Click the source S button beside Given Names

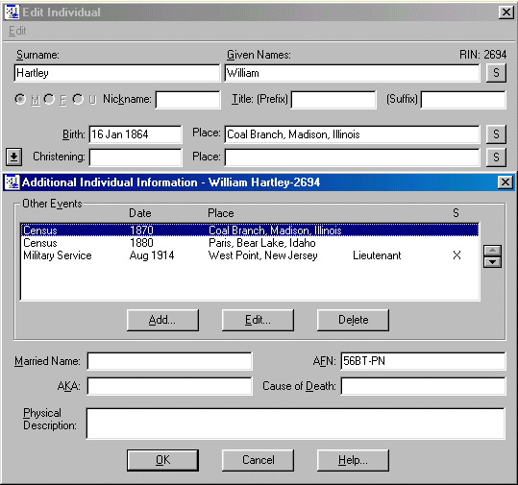(x=496, y=73)
